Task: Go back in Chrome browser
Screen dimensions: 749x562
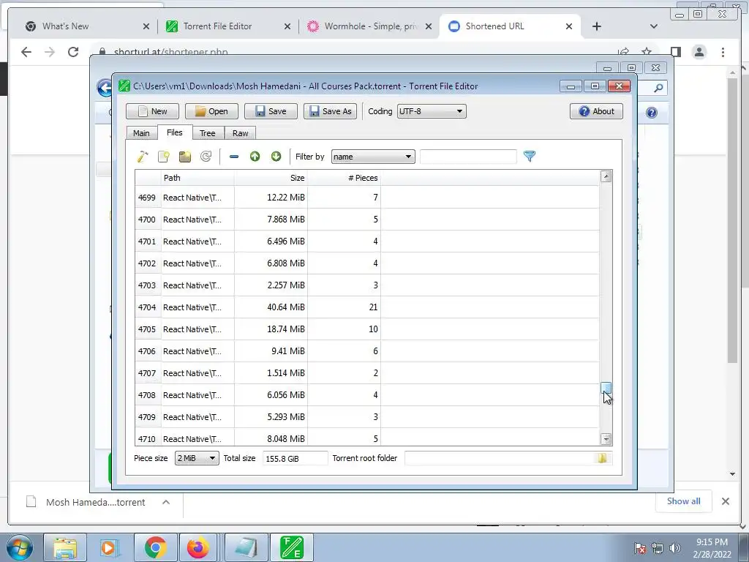Action: (x=26, y=52)
